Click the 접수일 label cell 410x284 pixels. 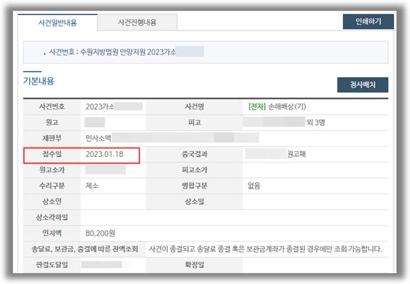point(51,154)
